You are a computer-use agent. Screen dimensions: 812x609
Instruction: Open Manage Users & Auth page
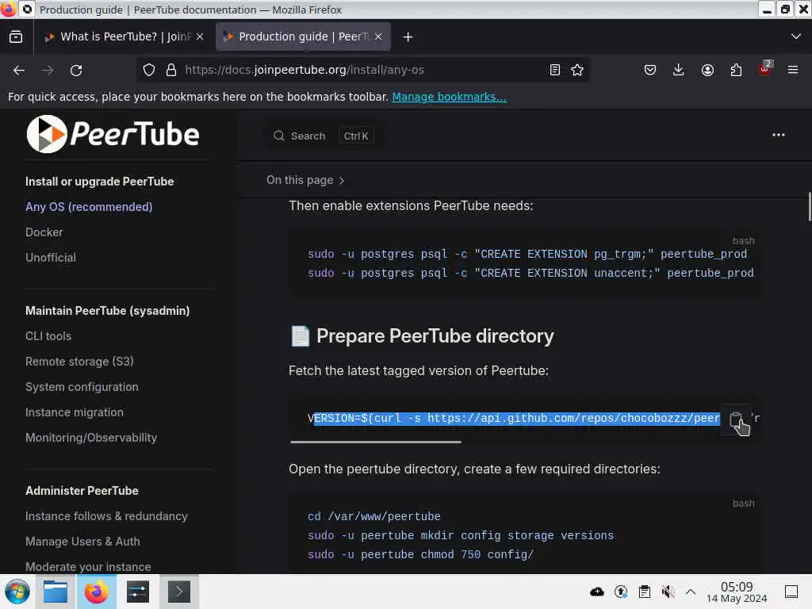(82, 542)
